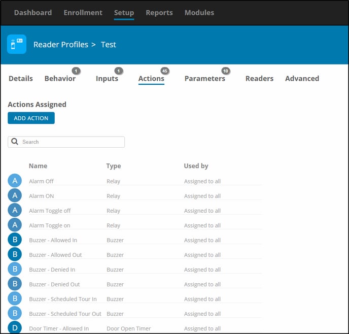
Task: Click the A avatar for Alarm Toggle off
Action: coord(15,210)
